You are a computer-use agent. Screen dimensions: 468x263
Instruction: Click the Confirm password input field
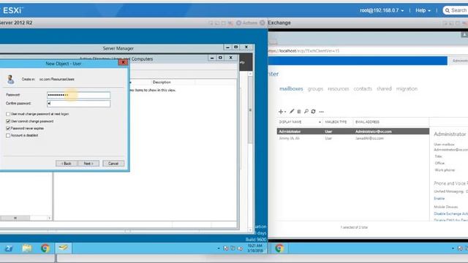tap(78, 104)
